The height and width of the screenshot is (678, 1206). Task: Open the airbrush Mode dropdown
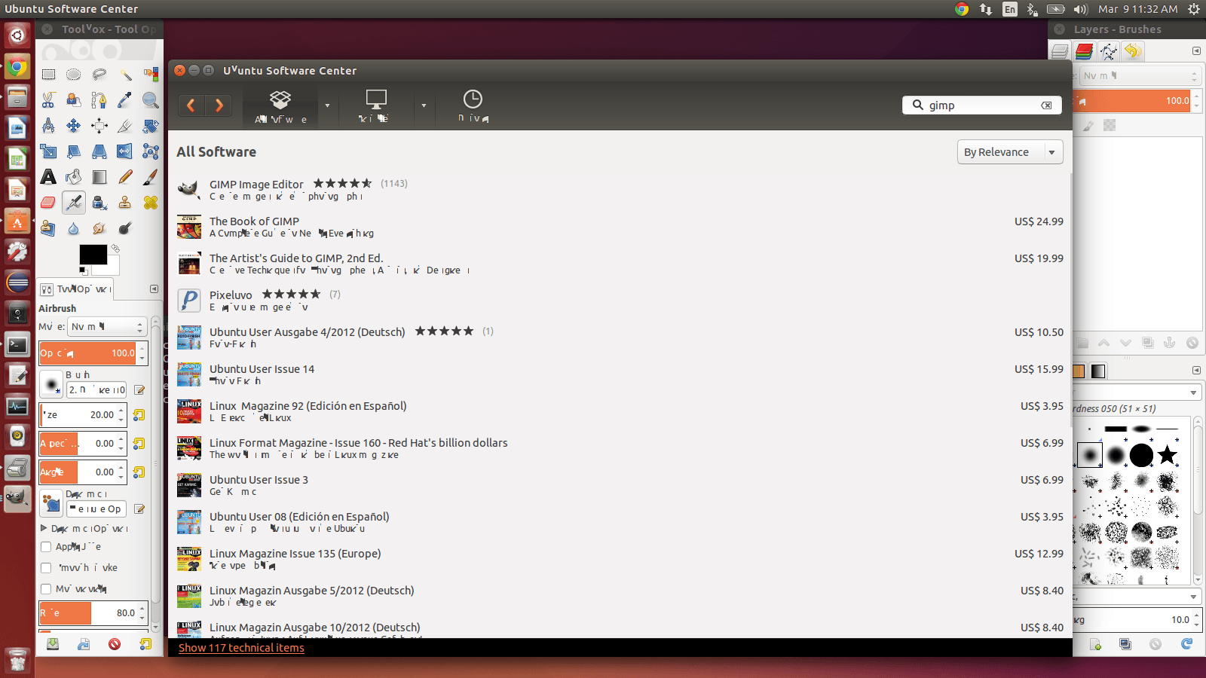(106, 327)
